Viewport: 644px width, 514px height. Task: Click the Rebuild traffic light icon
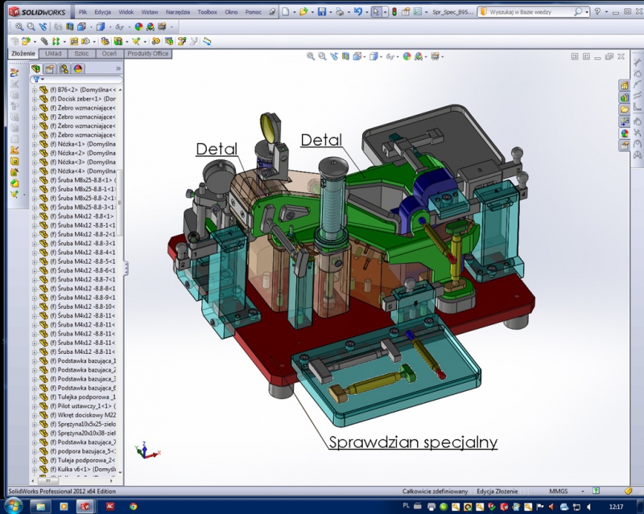(x=394, y=13)
